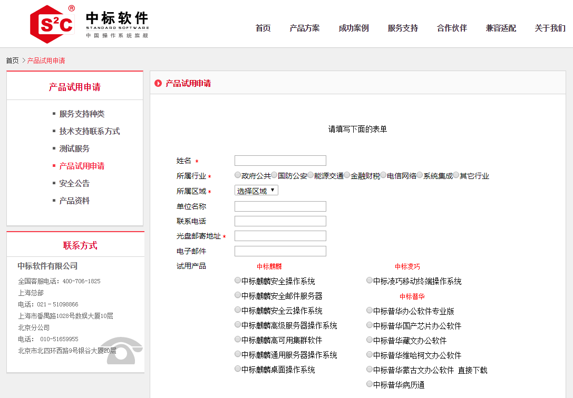Select 中标麒麟通用服务器操作系统 radio button
Image resolution: width=573 pixels, height=398 pixels.
[x=238, y=354]
